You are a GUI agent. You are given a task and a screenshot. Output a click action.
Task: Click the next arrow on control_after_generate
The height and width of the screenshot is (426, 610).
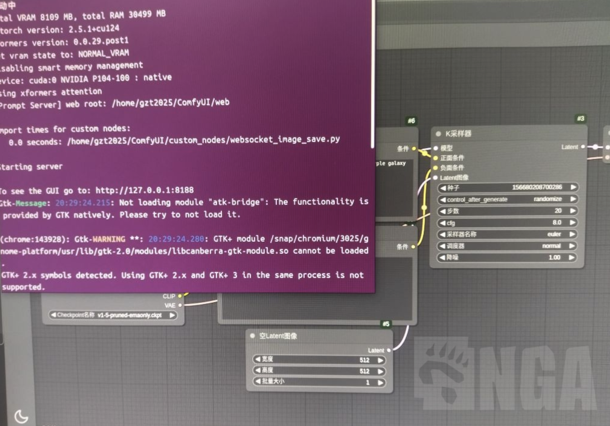point(573,199)
